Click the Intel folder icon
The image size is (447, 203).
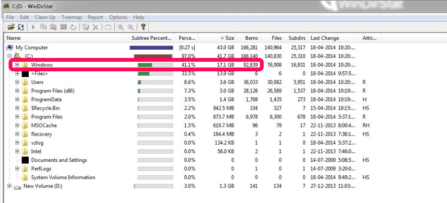tap(25, 151)
